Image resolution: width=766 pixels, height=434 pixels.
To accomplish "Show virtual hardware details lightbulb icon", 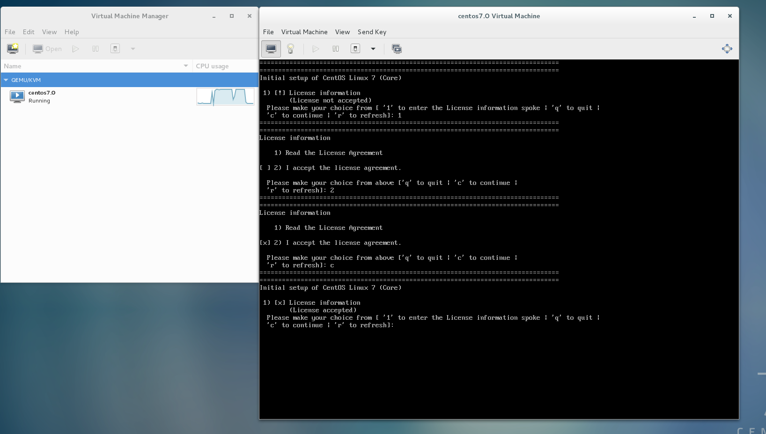I will (291, 49).
